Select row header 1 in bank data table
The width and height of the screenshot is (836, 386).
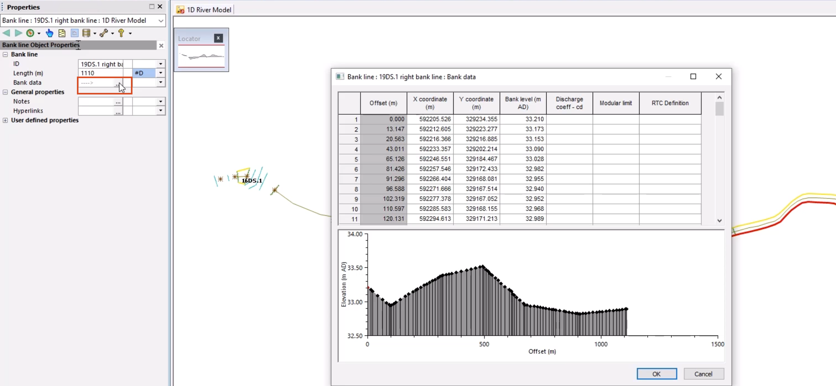(349, 119)
